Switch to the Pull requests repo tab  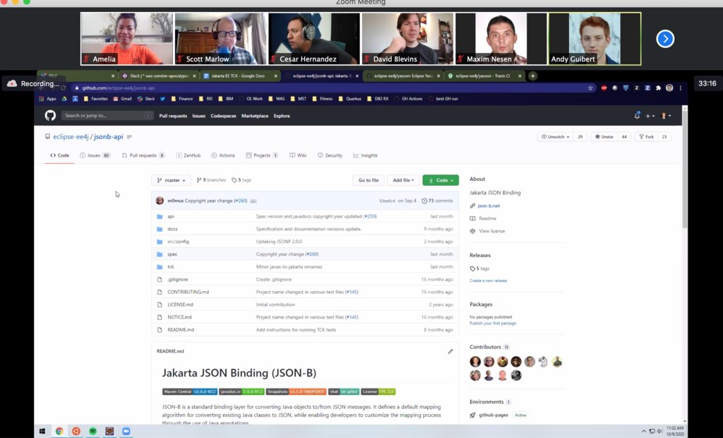pyautogui.click(x=143, y=155)
